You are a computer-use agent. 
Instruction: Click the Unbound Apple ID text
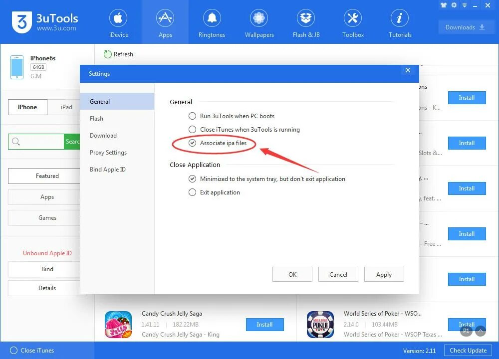click(x=47, y=253)
